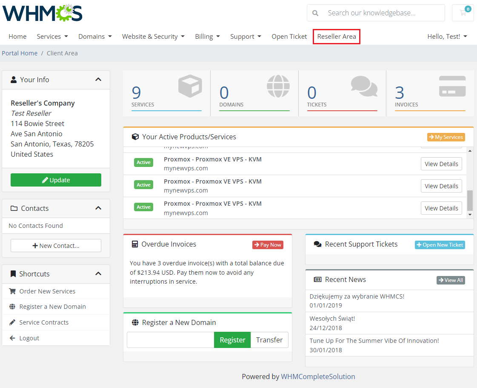This screenshot has height=388, width=477.
Task: Click the Transfer domain button
Action: pyautogui.click(x=269, y=340)
